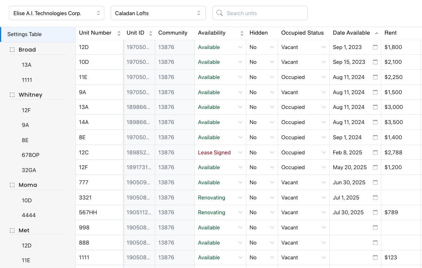The width and height of the screenshot is (422, 268).
Task: Click the Community column header
Action: coord(173,33)
